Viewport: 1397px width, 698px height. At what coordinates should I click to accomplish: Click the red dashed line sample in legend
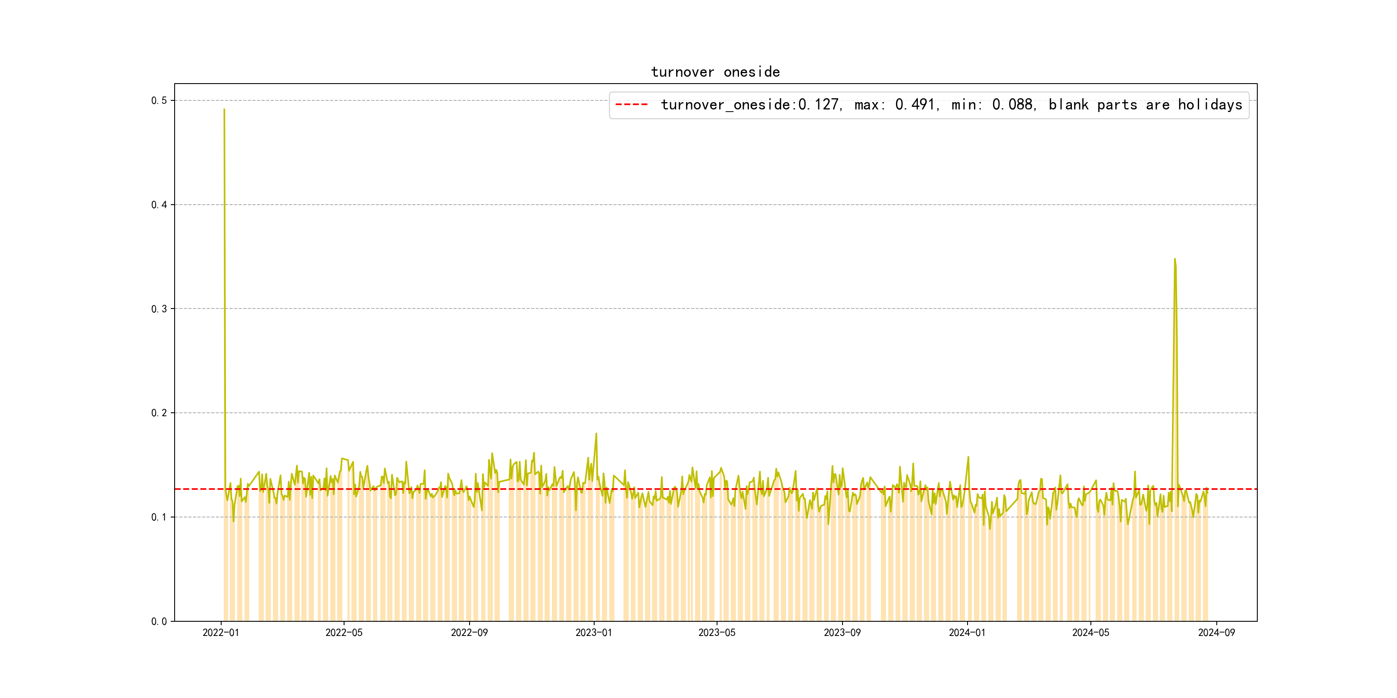click(x=631, y=105)
